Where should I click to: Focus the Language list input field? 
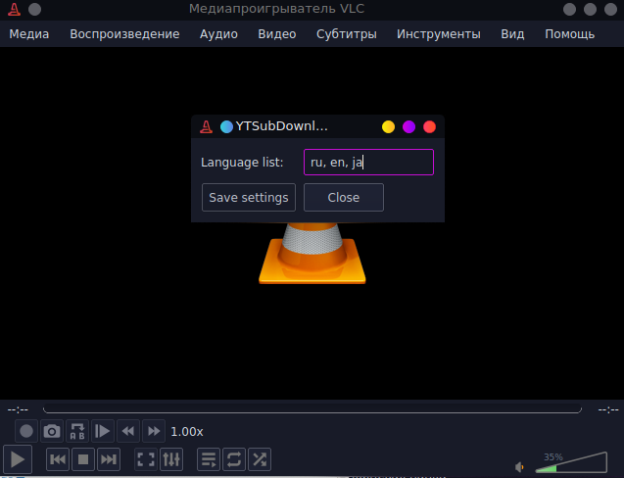(x=368, y=162)
